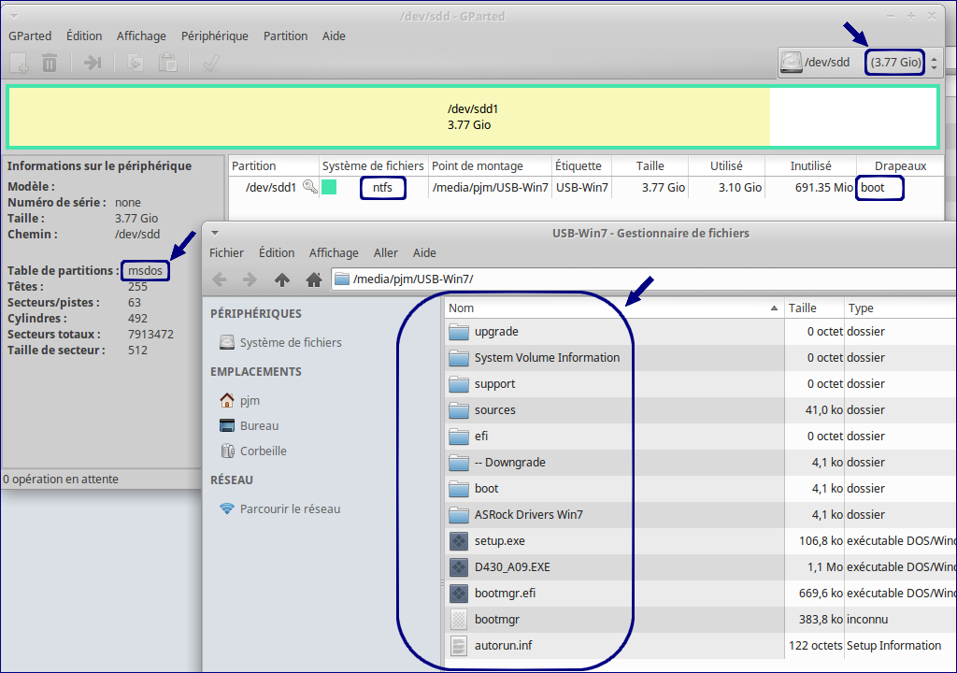Click the green ntfs color swatch

coord(329,188)
